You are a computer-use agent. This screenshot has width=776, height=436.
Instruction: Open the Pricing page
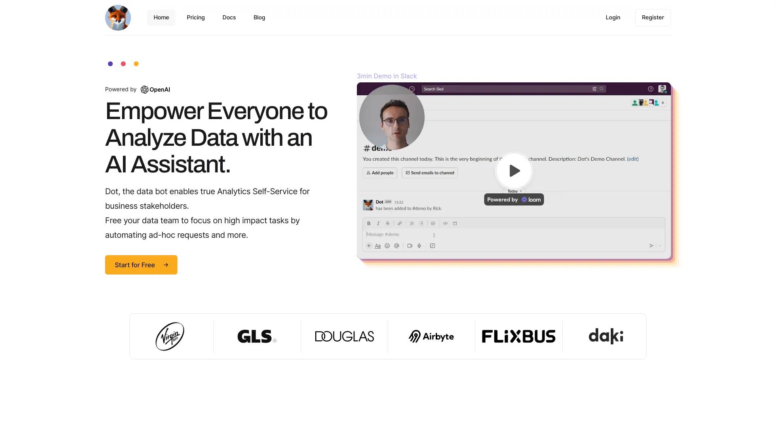(196, 17)
